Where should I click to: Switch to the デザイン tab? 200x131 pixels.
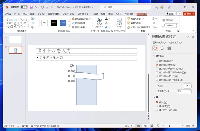pyautogui.click(x=41, y=14)
